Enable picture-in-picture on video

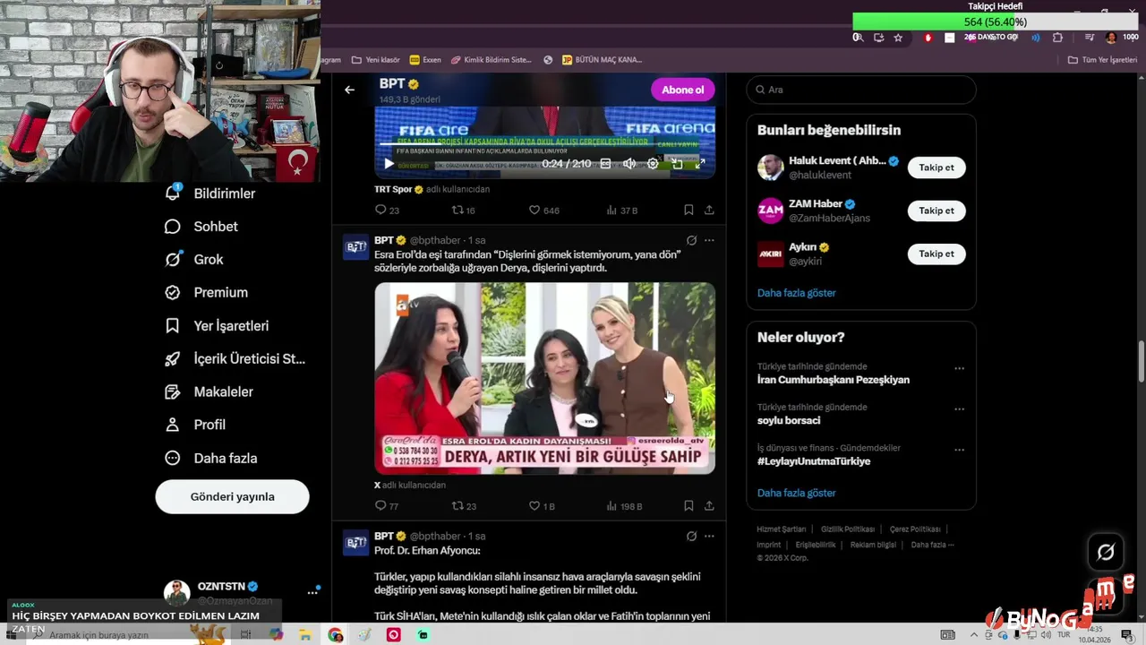coord(677,164)
